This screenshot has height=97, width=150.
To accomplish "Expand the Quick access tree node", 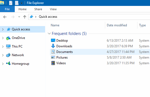I will 3,29.
